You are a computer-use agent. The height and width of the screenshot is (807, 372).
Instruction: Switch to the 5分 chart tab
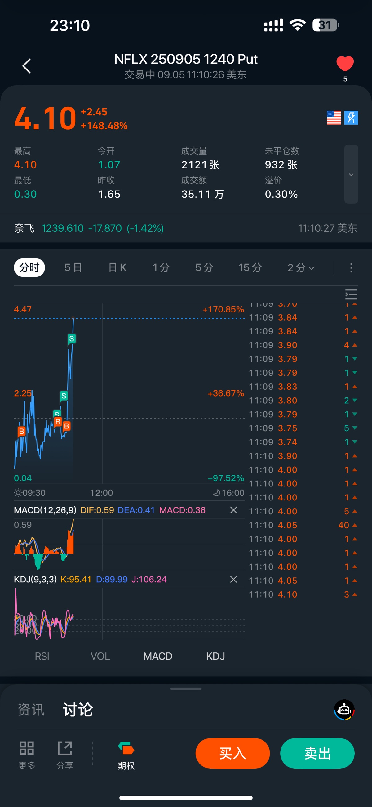204,267
